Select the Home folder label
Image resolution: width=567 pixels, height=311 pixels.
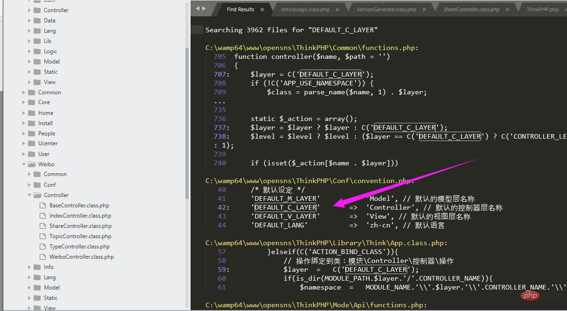[x=46, y=113]
